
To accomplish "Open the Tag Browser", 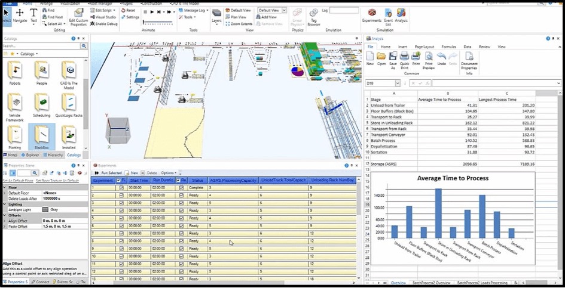I will coord(314,17).
